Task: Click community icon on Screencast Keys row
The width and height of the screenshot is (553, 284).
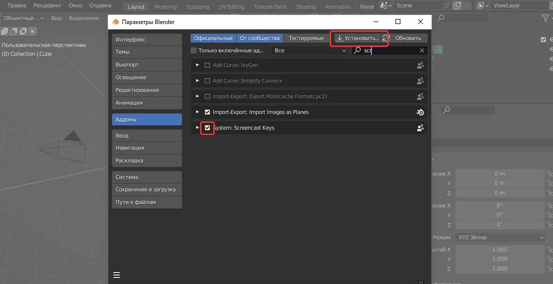Action: (x=420, y=128)
